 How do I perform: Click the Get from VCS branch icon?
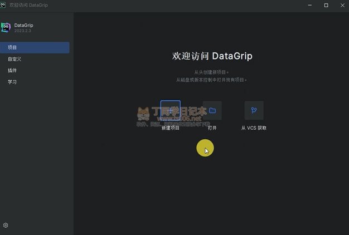click(254, 110)
